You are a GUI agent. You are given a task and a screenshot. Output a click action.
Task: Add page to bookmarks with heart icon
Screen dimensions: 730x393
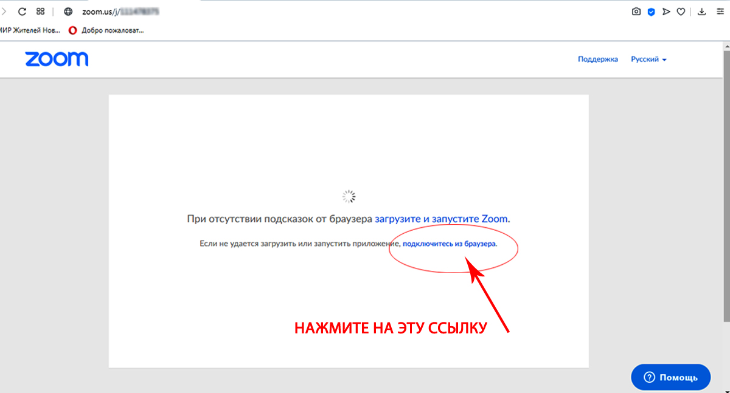pos(681,12)
